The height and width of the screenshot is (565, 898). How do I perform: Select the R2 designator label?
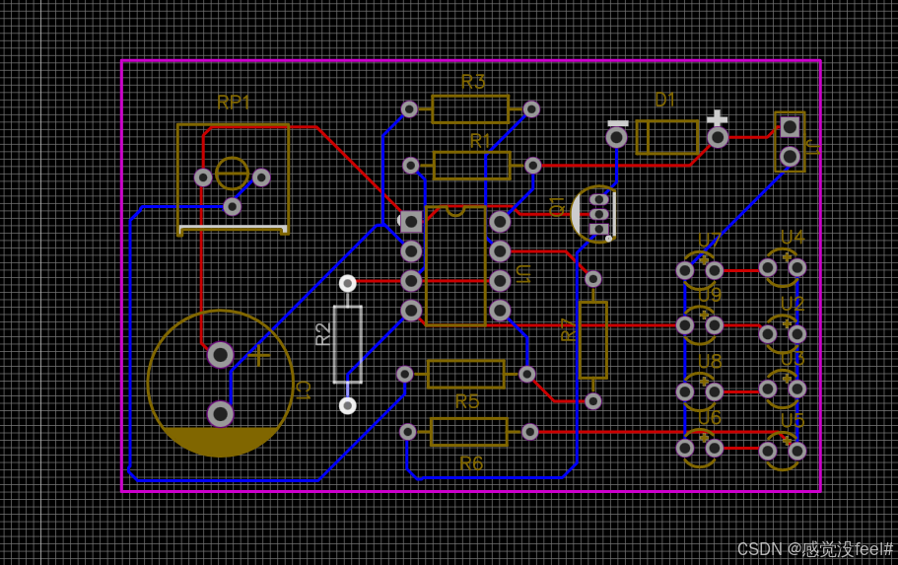[x=323, y=334]
